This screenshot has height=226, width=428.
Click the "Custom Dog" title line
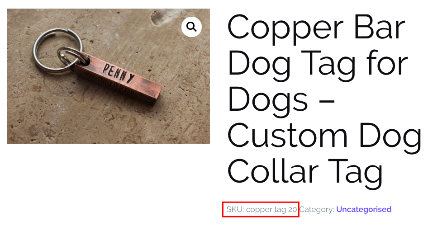pos(324,137)
